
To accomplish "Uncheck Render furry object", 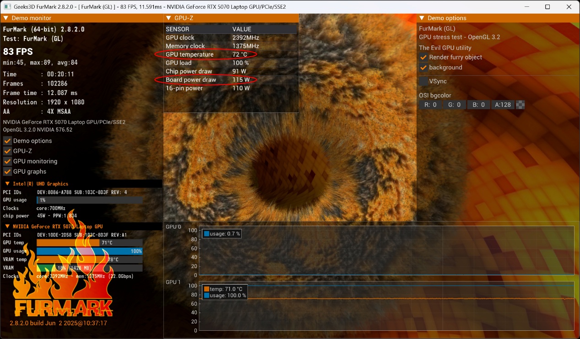I will 423,57.
